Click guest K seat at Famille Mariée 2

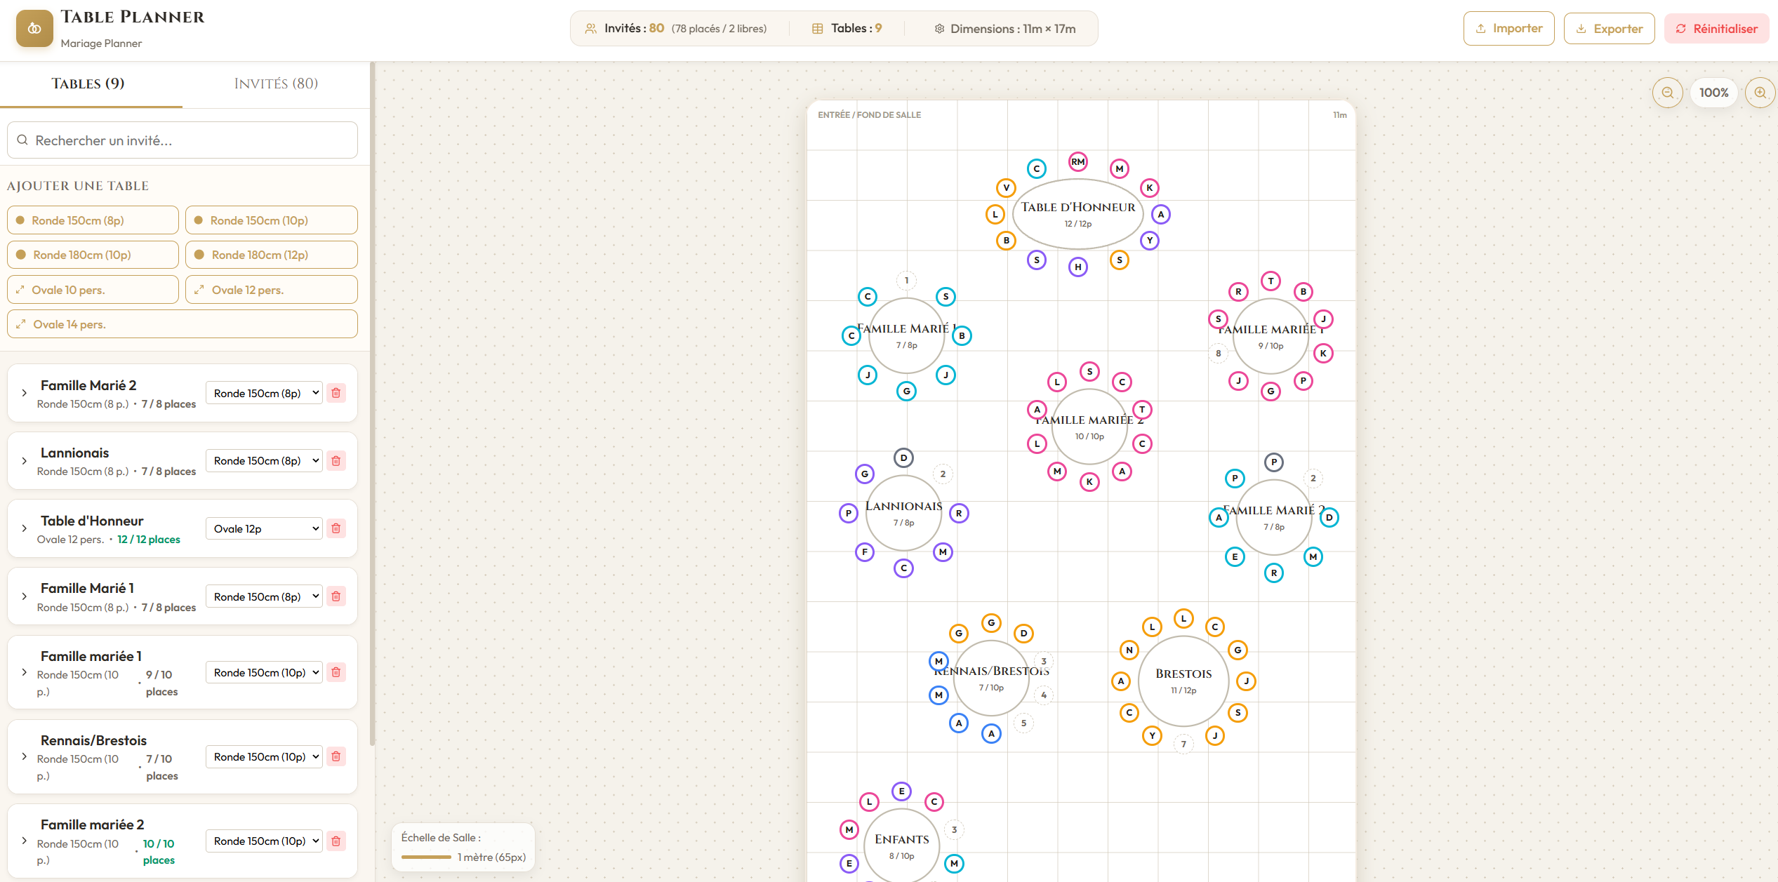point(1089,482)
